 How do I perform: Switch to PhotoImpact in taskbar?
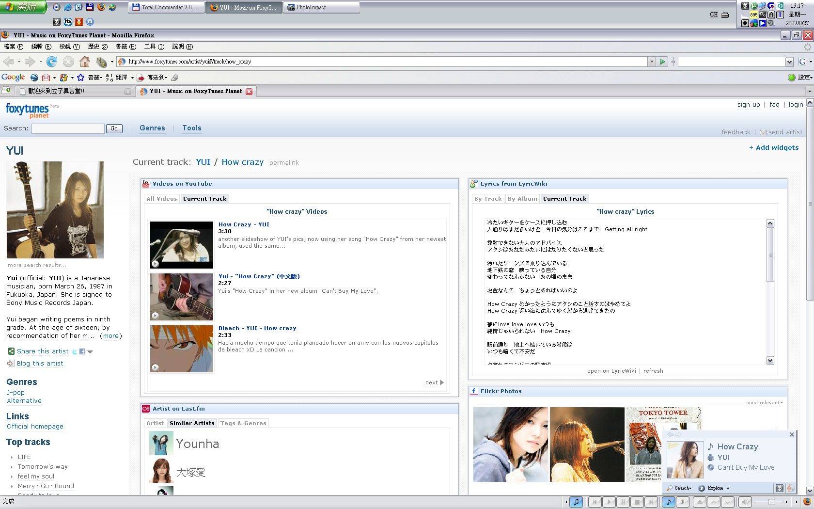(321, 7)
